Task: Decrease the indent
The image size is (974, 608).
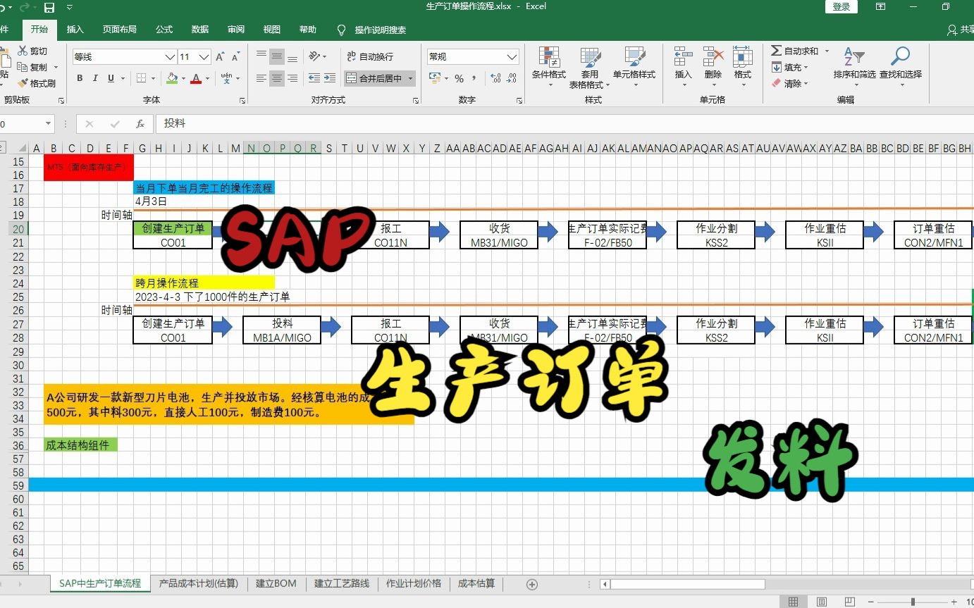Action: pyautogui.click(x=314, y=78)
